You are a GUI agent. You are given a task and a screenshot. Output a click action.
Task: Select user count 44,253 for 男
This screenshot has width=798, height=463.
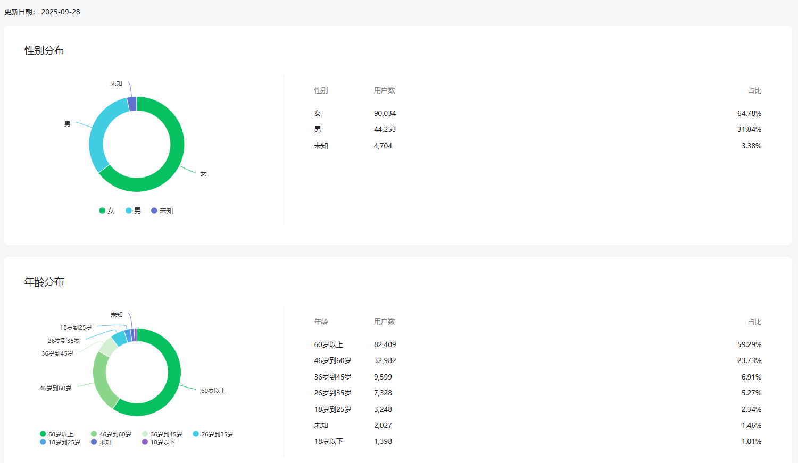[385, 129]
